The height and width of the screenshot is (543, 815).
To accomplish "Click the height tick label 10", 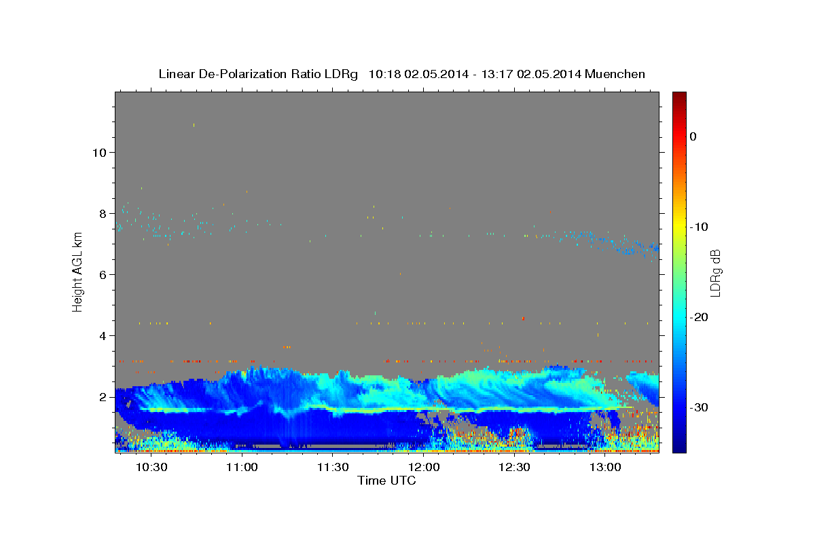I will 101,153.
